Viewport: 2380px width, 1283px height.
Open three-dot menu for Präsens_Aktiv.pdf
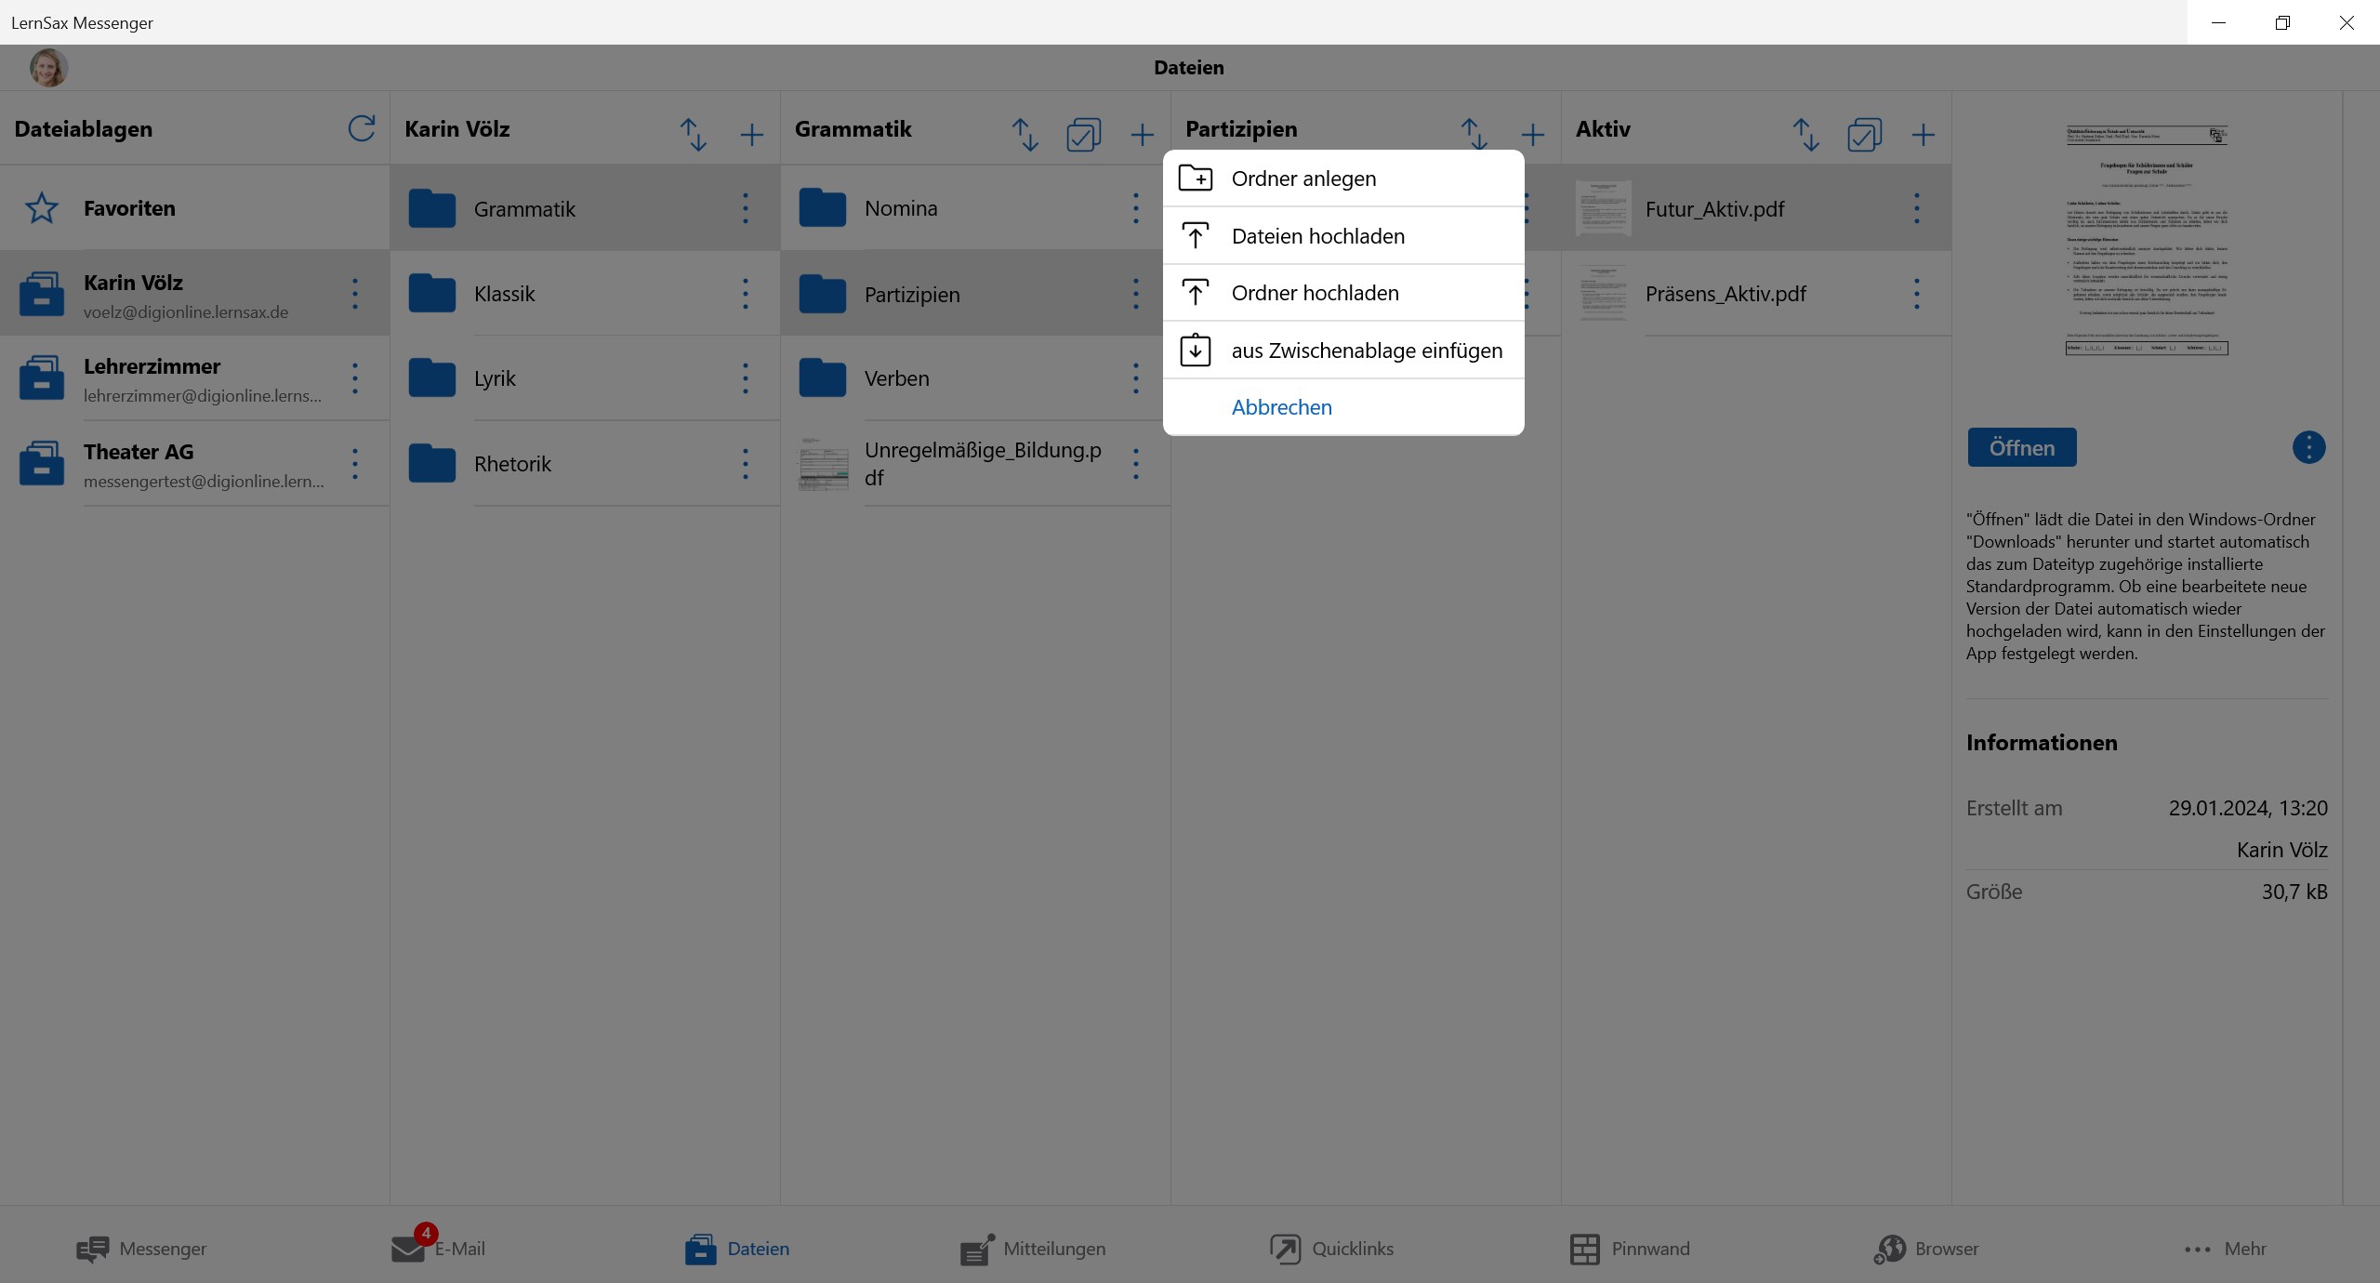click(1917, 294)
